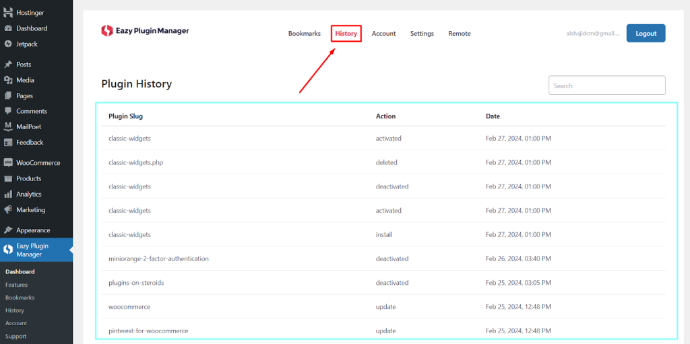Viewport: 690px width, 344px height.
Task: Click the account email address text
Action: point(593,34)
